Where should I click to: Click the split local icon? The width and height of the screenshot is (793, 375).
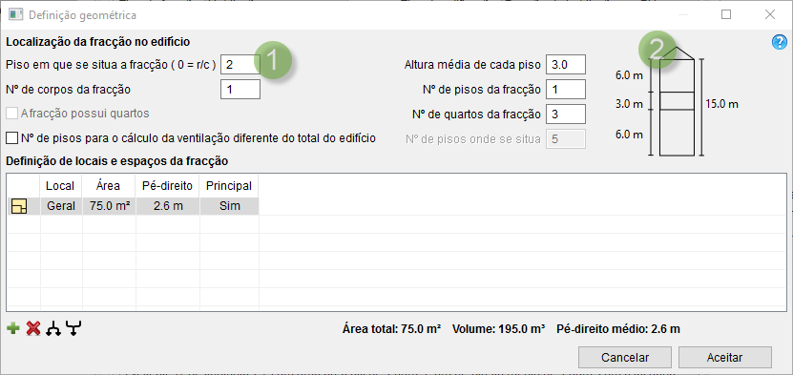click(x=53, y=329)
